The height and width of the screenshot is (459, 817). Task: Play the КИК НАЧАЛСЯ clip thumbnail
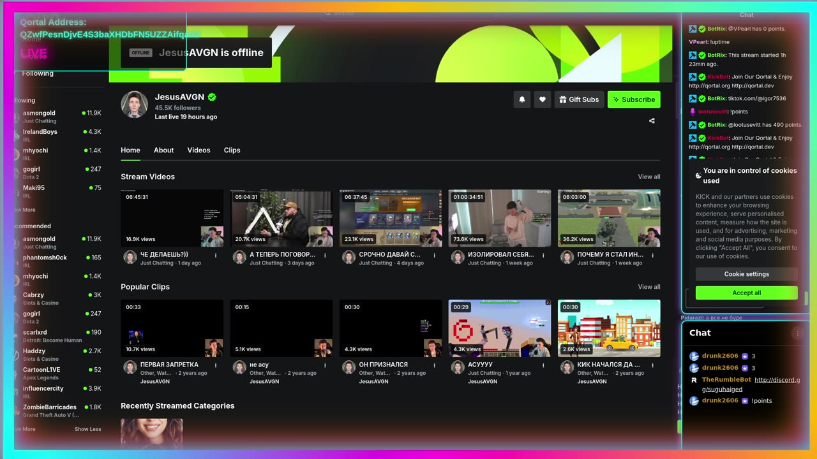click(x=609, y=328)
